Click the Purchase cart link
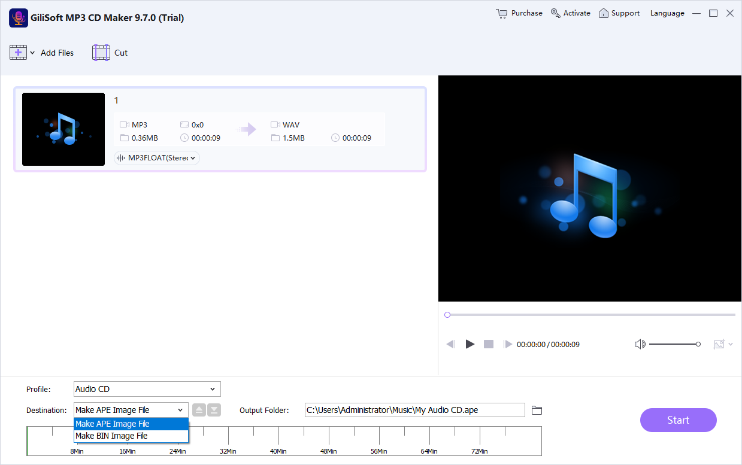Screen dimensions: 742x465 (519, 13)
